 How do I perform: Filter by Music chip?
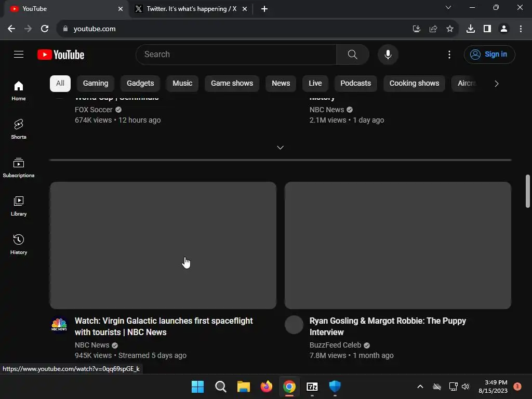point(182,84)
